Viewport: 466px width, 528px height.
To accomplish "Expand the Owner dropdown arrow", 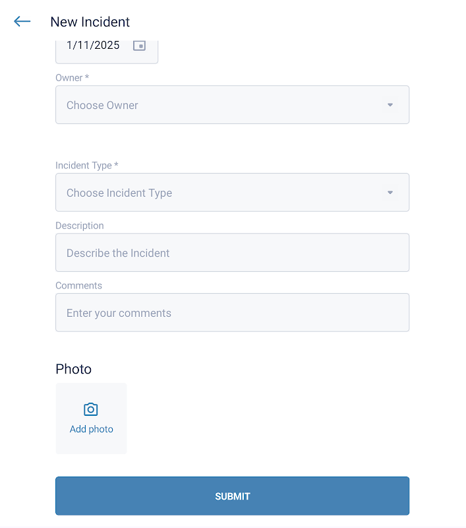I will (390, 105).
